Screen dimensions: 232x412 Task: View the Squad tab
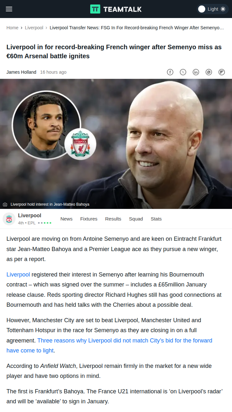(x=136, y=219)
